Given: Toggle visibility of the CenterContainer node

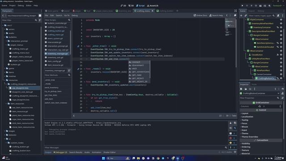Looking at the screenshot, I should (281, 74).
